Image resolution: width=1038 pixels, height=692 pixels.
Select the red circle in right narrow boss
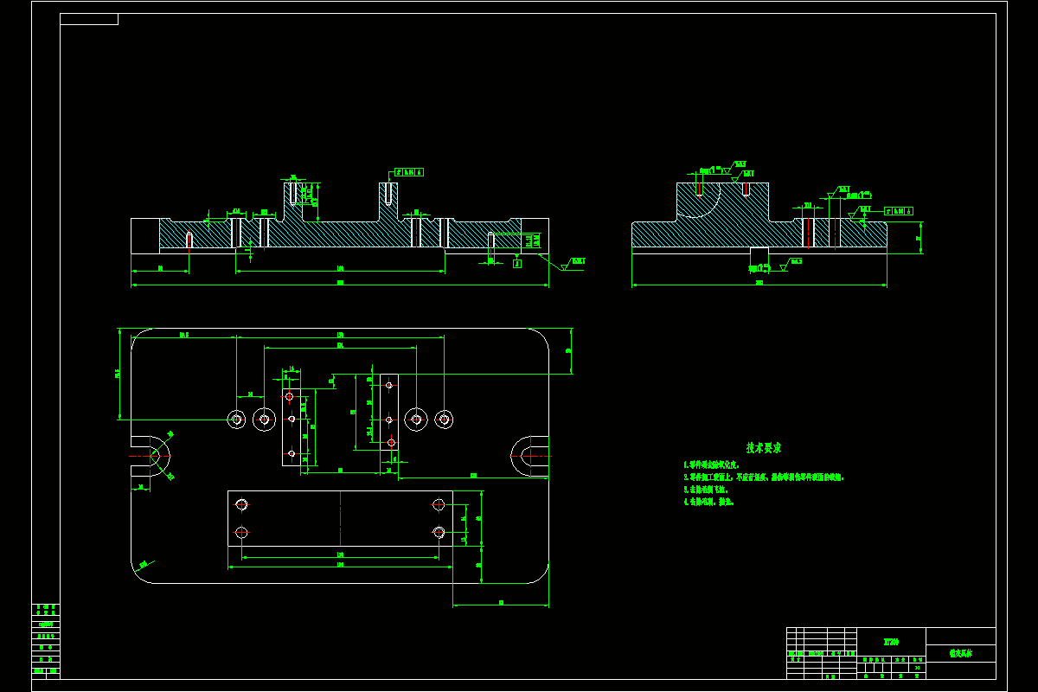coord(391,443)
